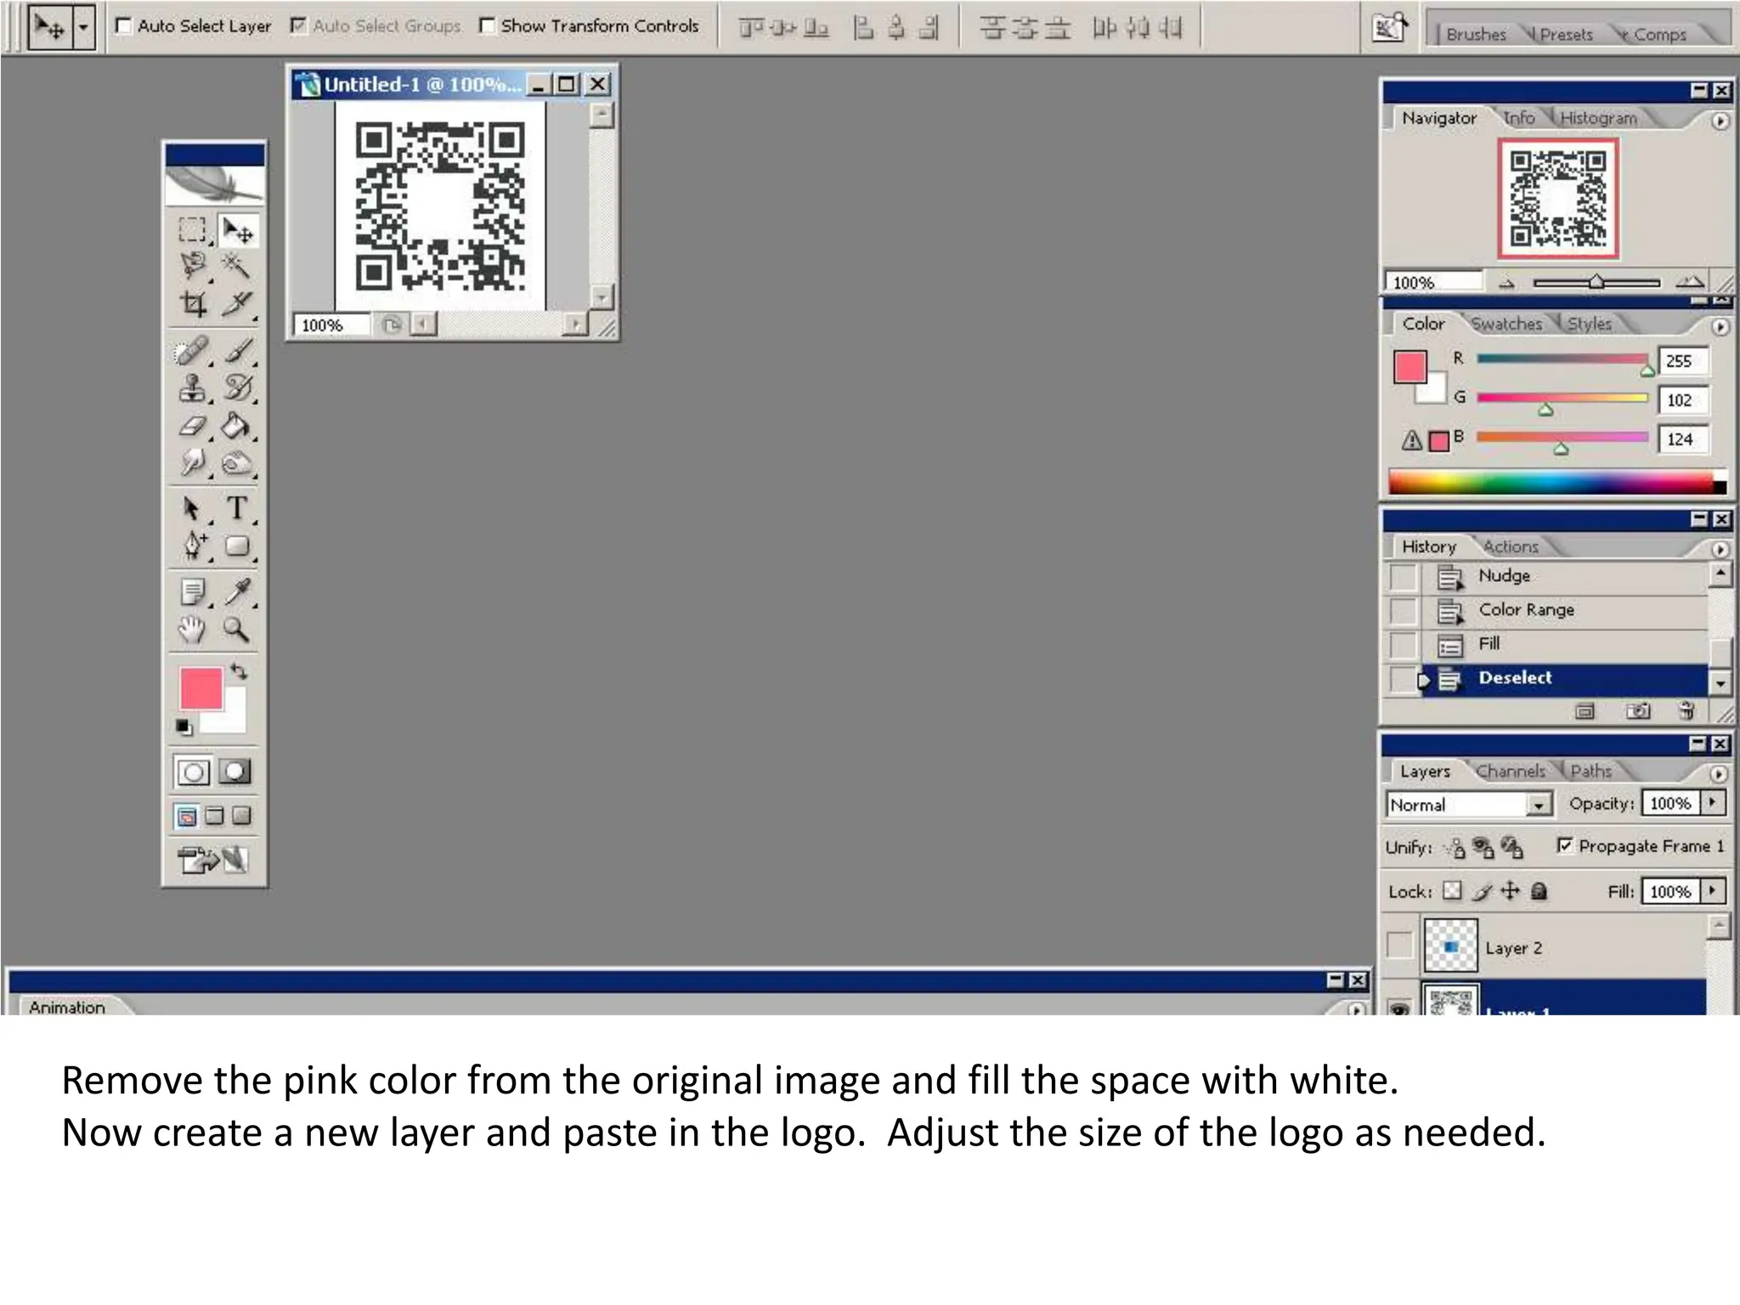Enable Auto Select Layer checkbox

coord(124,26)
